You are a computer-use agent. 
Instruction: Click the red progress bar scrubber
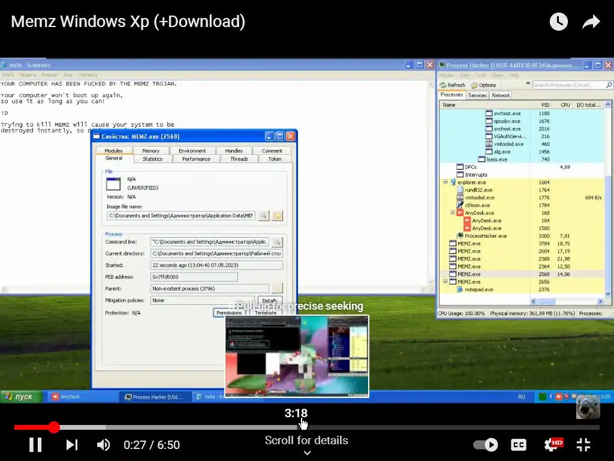54,427
